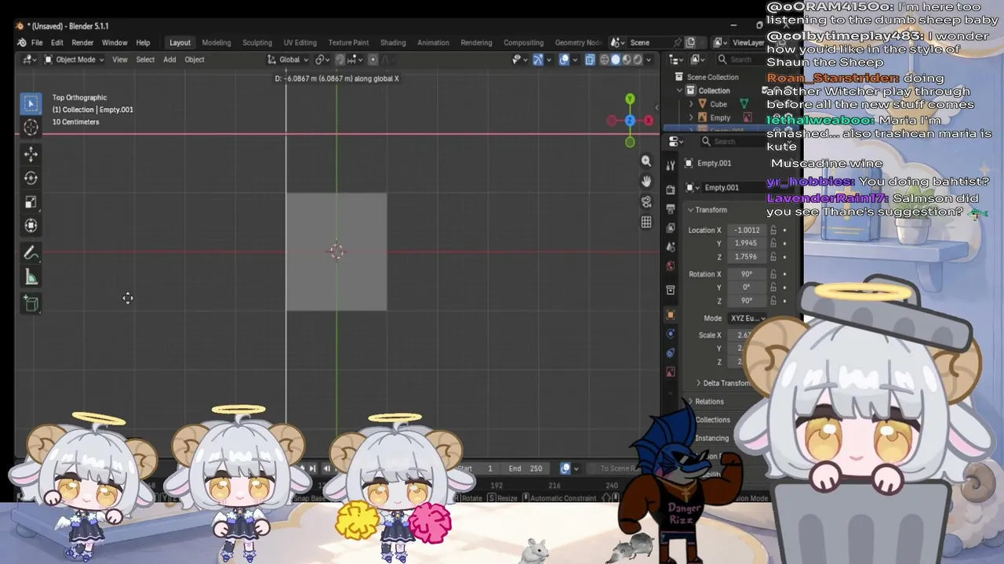This screenshot has height=564, width=1004.
Task: Open the rotation Mode XYZ Euler dropdown
Action: pyautogui.click(x=747, y=318)
